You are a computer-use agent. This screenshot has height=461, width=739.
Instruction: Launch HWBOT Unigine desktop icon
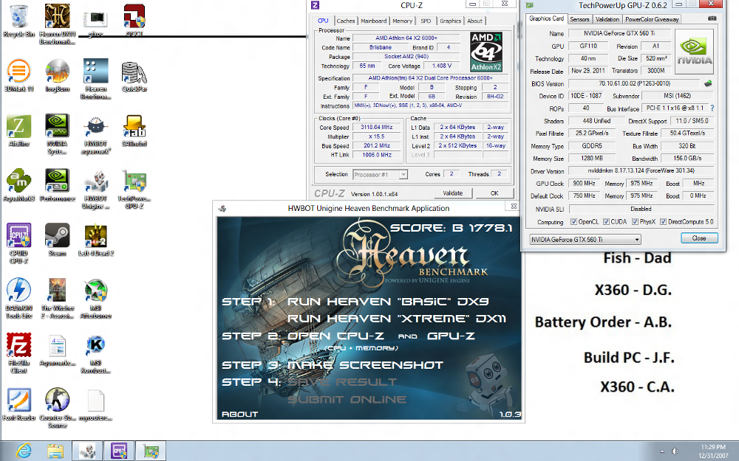coord(96,189)
